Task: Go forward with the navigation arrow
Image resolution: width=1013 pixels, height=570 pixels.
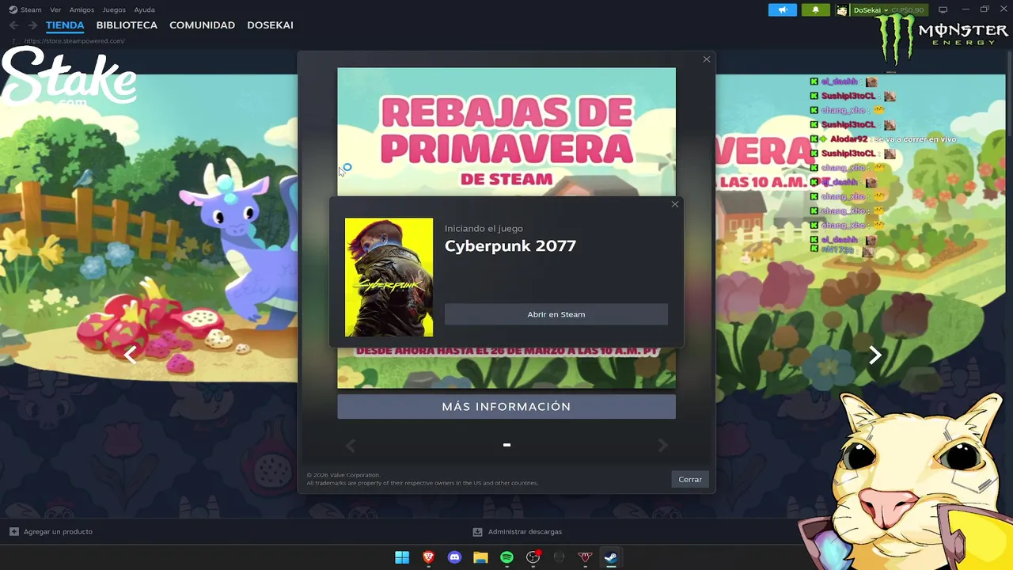Action: coord(32,25)
